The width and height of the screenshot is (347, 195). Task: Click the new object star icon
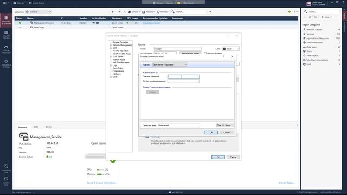pyautogui.click(x=113, y=12)
